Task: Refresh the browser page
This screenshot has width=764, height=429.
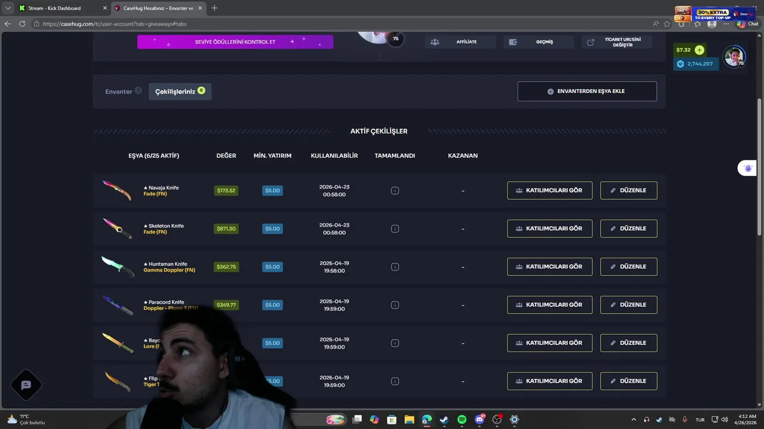Action: 22,24
